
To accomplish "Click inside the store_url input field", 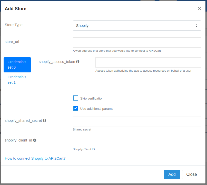I will (137, 42).
